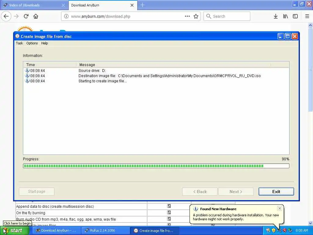Screen dimensions: 313x235
Task: Click the disabled Next button
Action: click(x=236, y=192)
